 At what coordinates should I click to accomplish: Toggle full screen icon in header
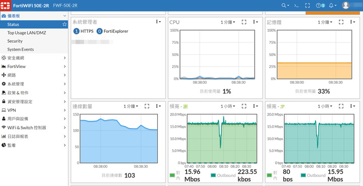(x=308, y=6)
